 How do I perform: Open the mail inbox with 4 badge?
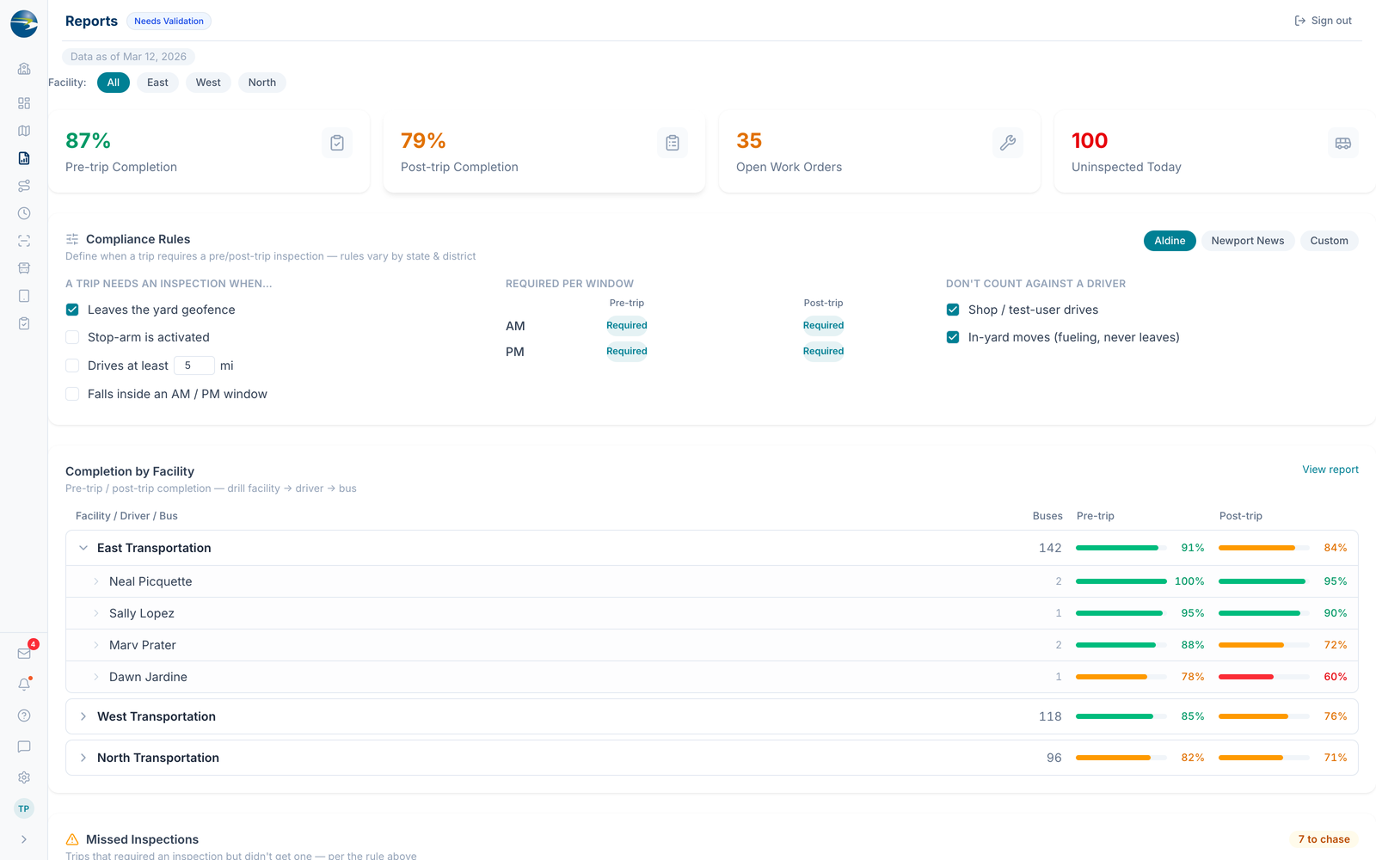[x=24, y=654]
